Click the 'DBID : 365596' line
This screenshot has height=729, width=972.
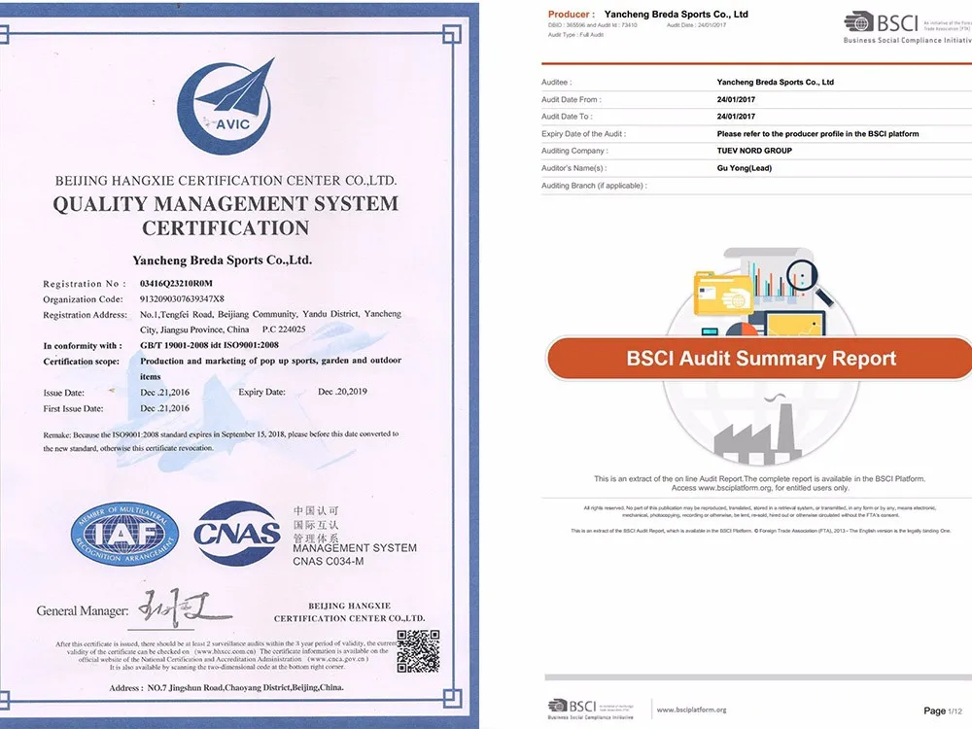(x=592, y=25)
